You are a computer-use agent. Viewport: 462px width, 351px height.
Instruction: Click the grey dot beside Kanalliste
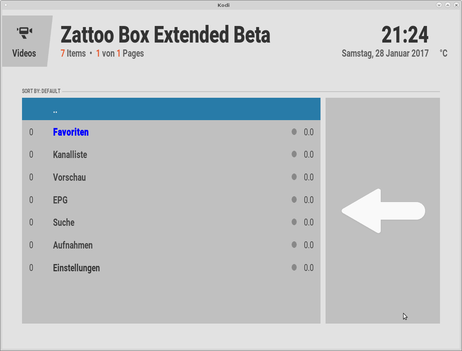(294, 154)
